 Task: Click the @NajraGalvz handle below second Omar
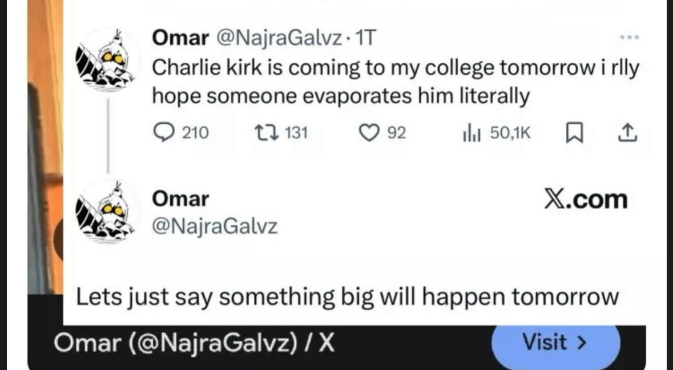pos(215,226)
